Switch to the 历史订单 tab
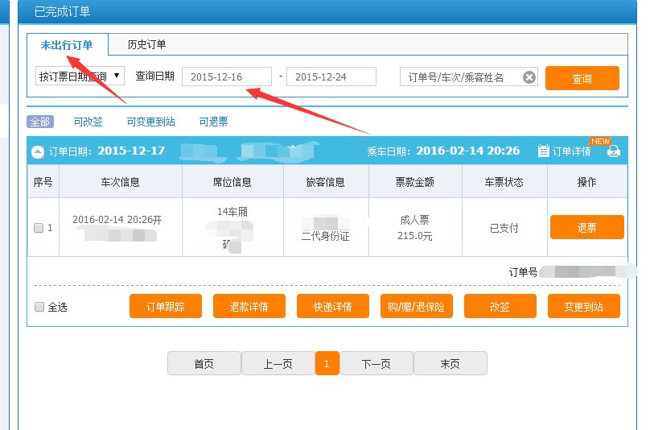 (146, 44)
